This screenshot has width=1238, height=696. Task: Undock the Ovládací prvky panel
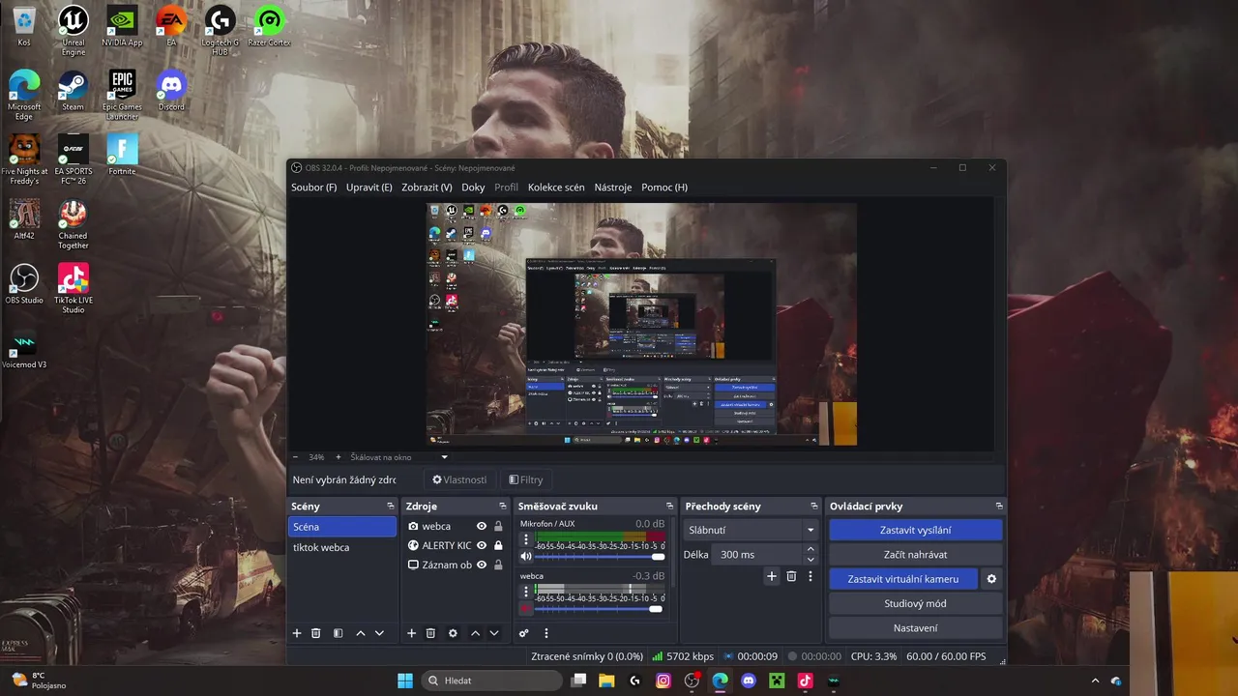(x=999, y=507)
